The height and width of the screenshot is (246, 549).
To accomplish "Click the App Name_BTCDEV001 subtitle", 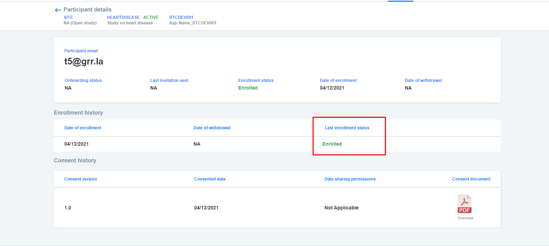I will tap(193, 23).
